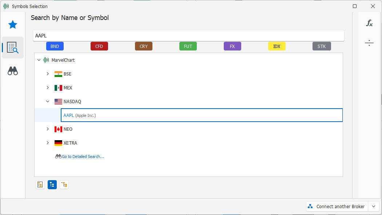Toggle the FX forex filter
This screenshot has width=382, height=215.
click(x=232, y=46)
